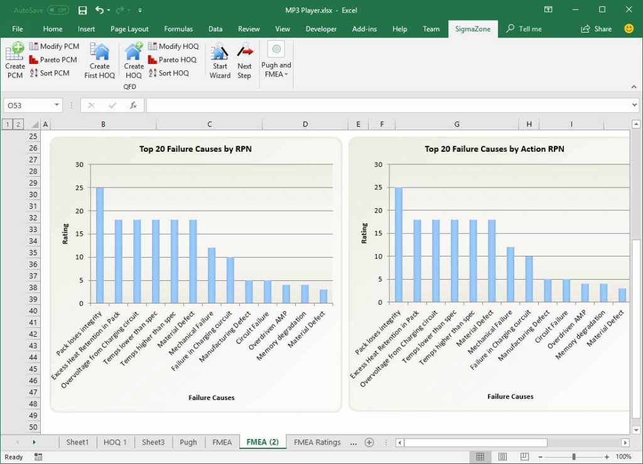Open Modify HOQ tool
This screenshot has height=464, width=643.
tap(173, 46)
